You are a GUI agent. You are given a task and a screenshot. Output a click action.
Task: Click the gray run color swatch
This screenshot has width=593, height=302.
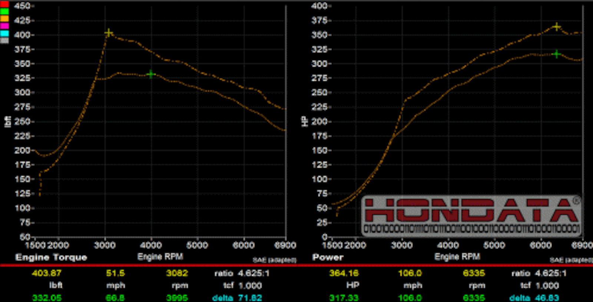[x=4, y=40]
